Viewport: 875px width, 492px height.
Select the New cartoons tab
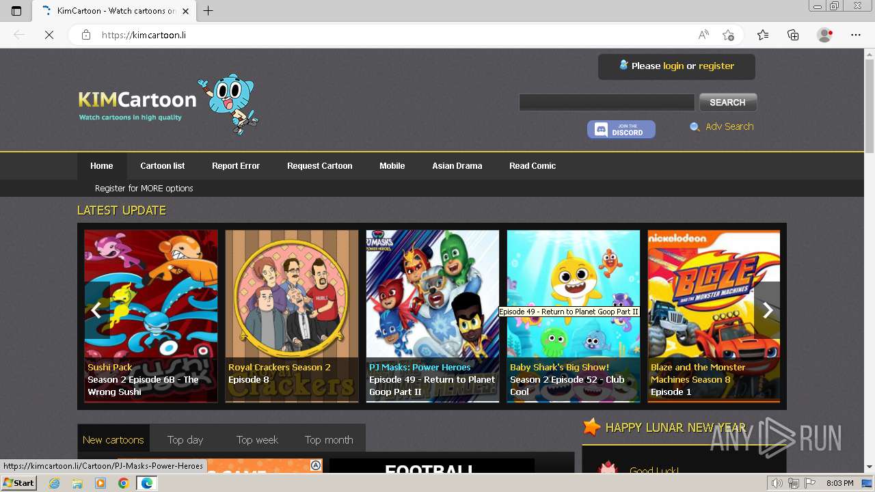click(x=113, y=439)
